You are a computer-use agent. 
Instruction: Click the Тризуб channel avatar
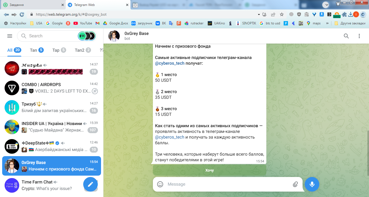12,107
